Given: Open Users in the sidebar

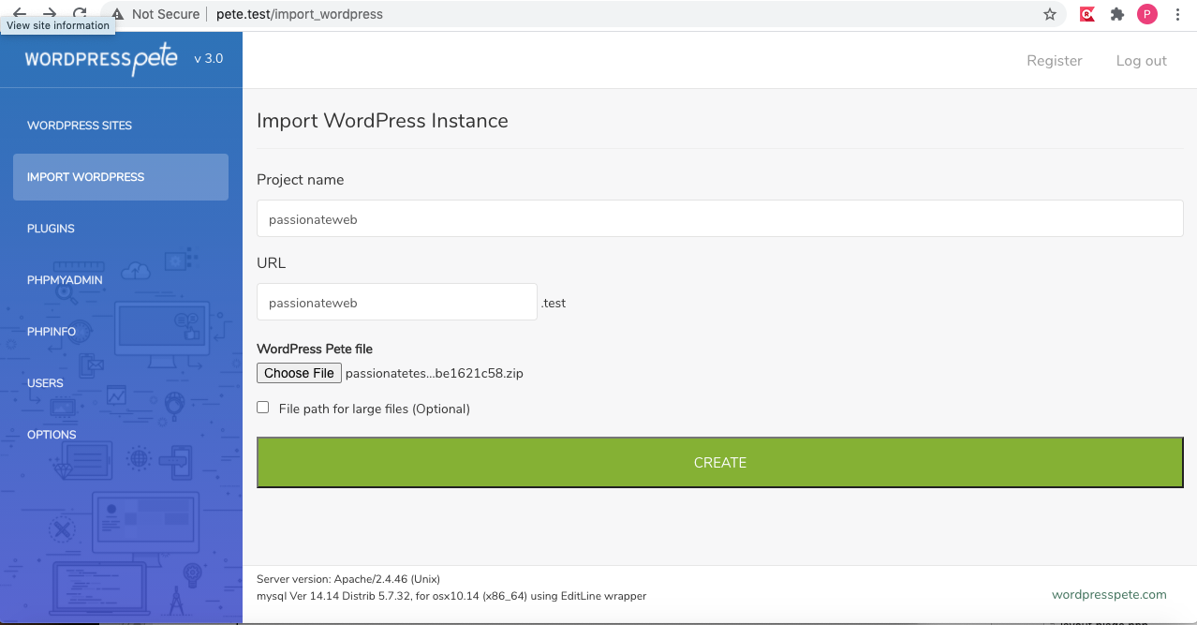Looking at the screenshot, I should 45,383.
